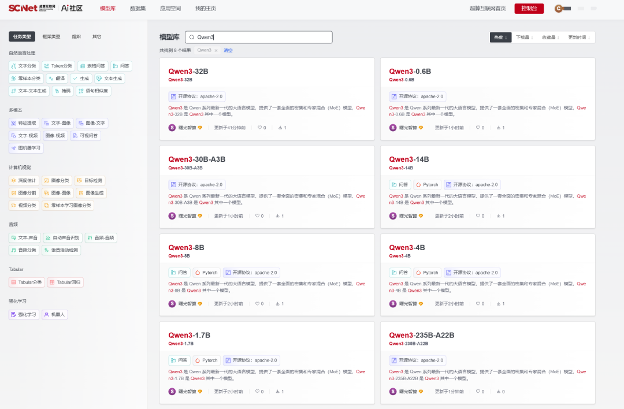Click the download count icon on Qwen3-0.6B

(498, 128)
